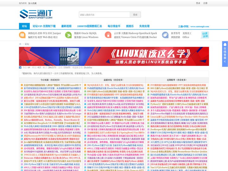Viewport: 228px width, 171px height.
Task: Click the 设为首页 link
Action: (x=23, y=3)
